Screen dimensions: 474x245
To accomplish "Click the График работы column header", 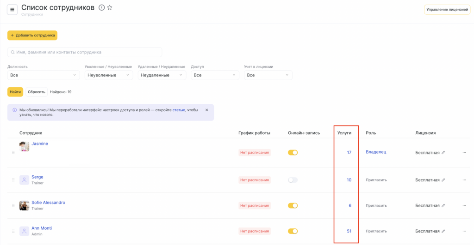I will pos(254,133).
